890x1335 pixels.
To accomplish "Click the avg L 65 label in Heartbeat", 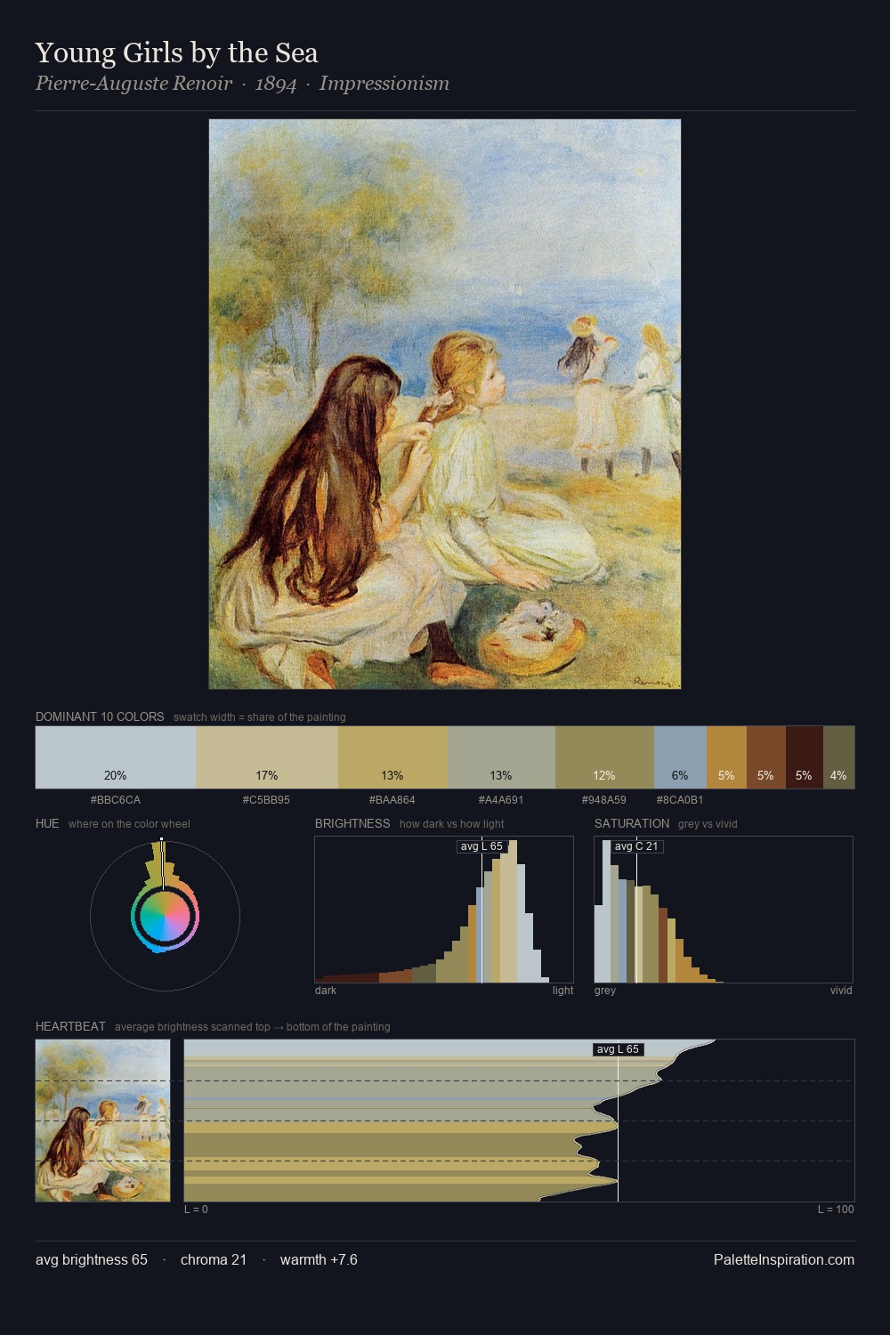I will click(x=618, y=1049).
